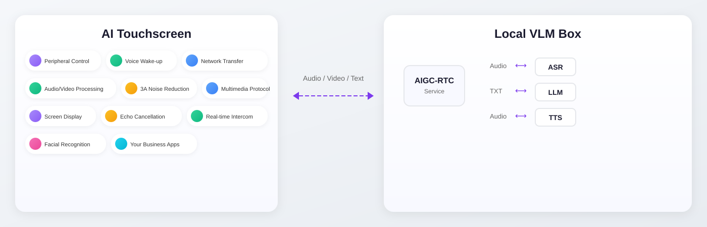Image resolution: width=707 pixels, height=227 pixels.
Task: Click the purple Screen Display icon
Action: point(35,116)
